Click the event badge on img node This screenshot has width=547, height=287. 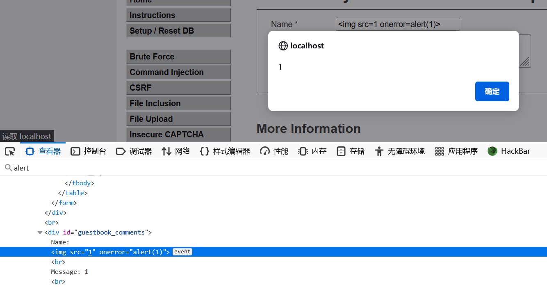tap(182, 252)
